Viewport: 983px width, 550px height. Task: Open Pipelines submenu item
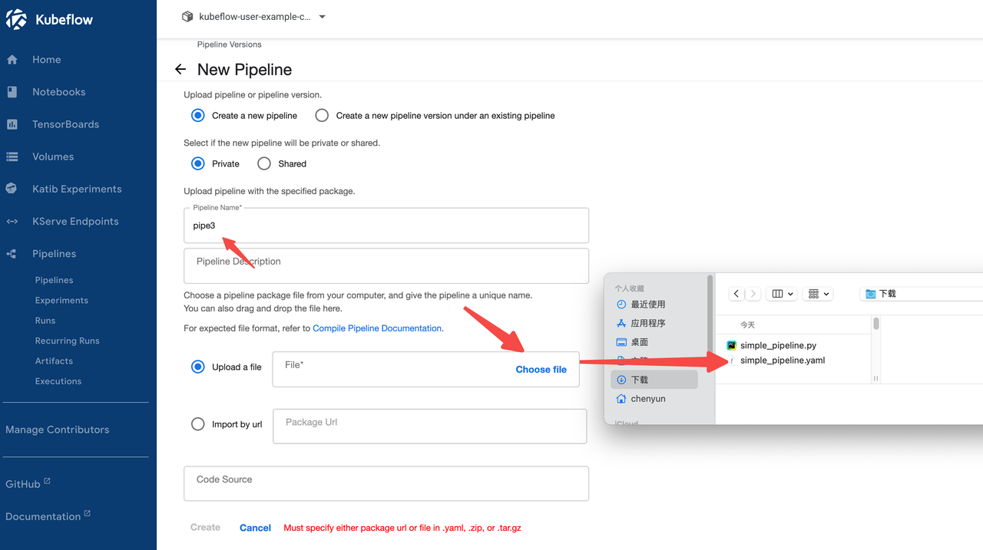54,280
